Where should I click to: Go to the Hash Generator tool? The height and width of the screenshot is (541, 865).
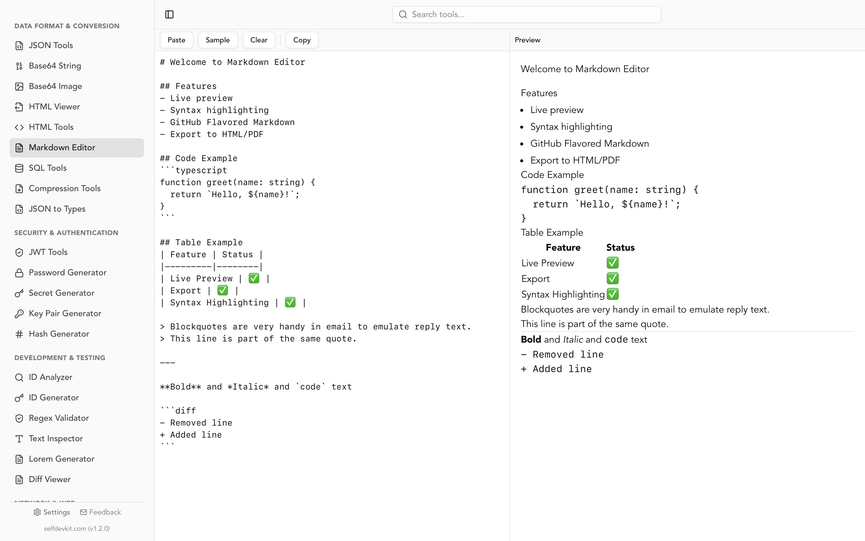[x=77, y=334]
